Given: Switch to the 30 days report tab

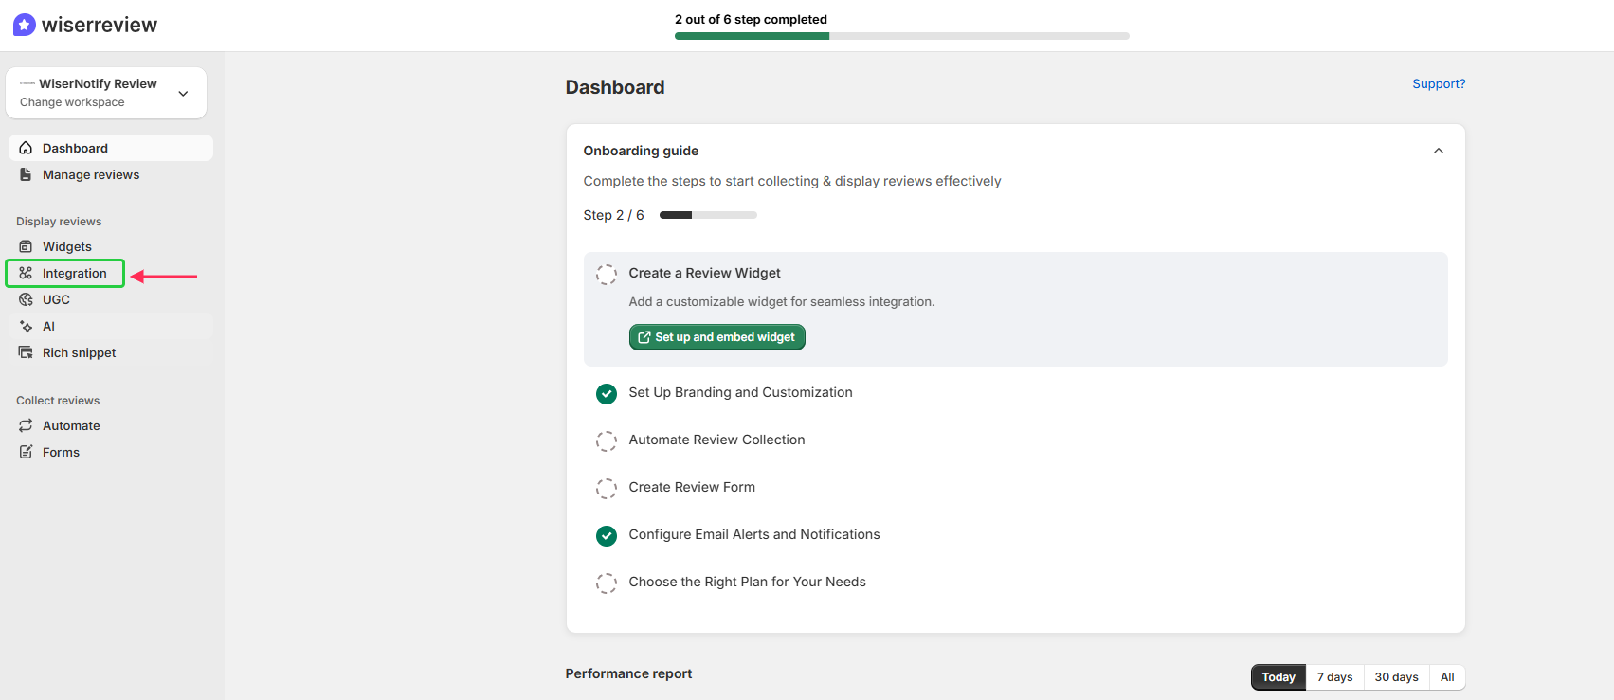Looking at the screenshot, I should [x=1396, y=677].
